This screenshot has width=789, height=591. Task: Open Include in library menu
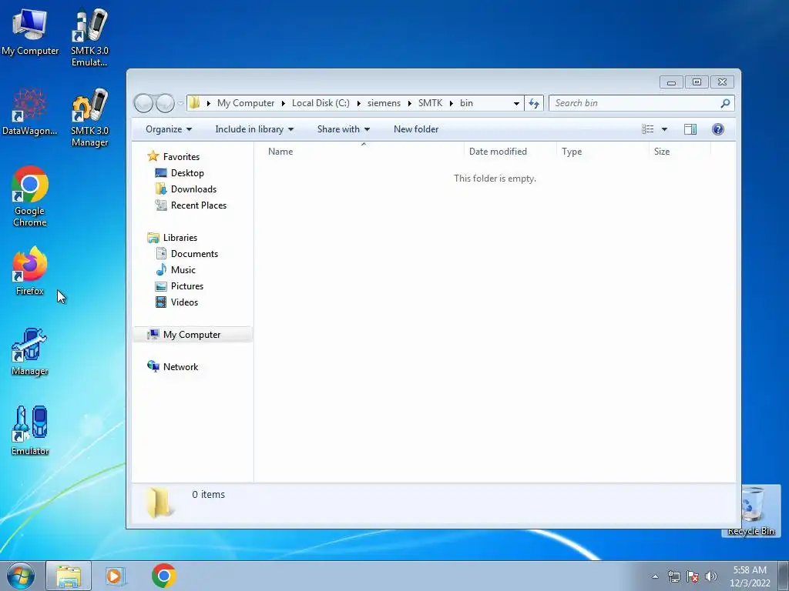coord(254,129)
